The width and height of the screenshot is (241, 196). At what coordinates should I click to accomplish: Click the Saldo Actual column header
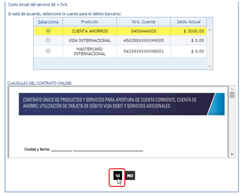tap(188, 22)
